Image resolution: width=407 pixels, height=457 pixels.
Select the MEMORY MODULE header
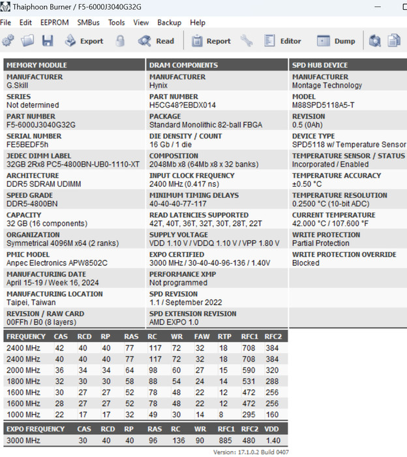(x=74, y=65)
